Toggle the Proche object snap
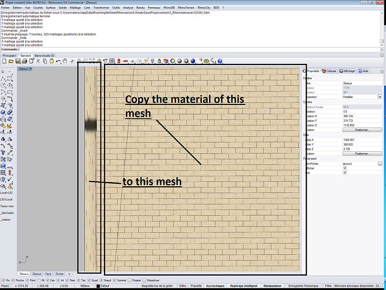 [x=13, y=280]
